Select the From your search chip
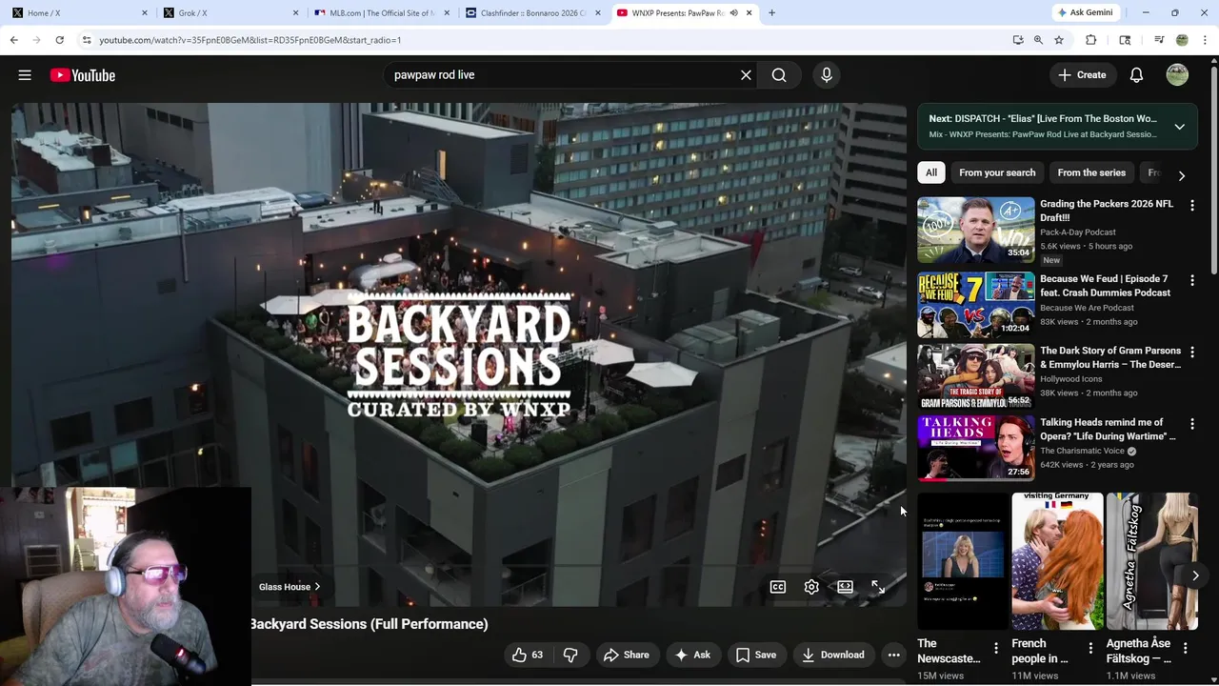 pyautogui.click(x=997, y=172)
